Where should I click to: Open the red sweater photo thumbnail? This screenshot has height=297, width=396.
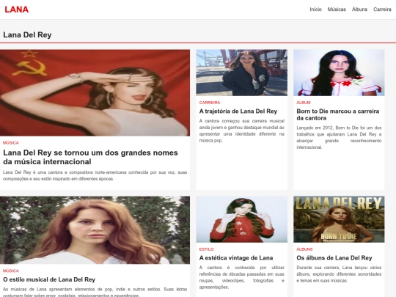[x=242, y=219]
